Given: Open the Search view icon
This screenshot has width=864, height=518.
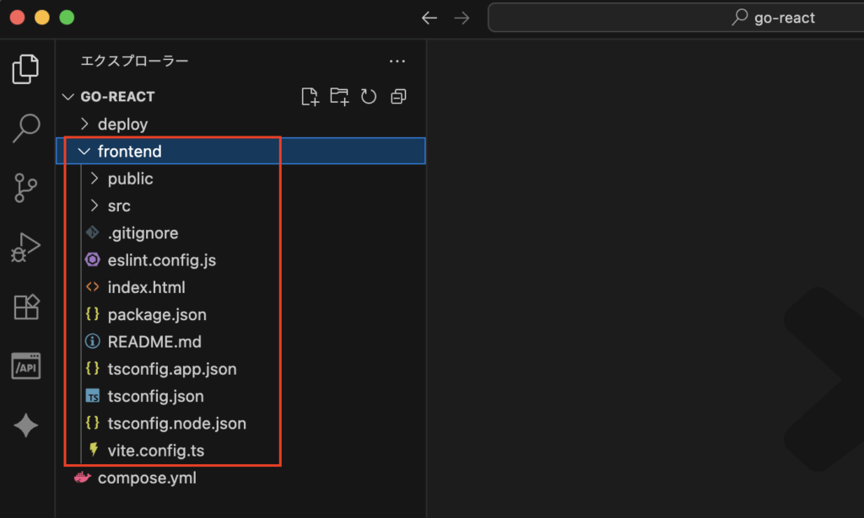Looking at the screenshot, I should [26, 128].
